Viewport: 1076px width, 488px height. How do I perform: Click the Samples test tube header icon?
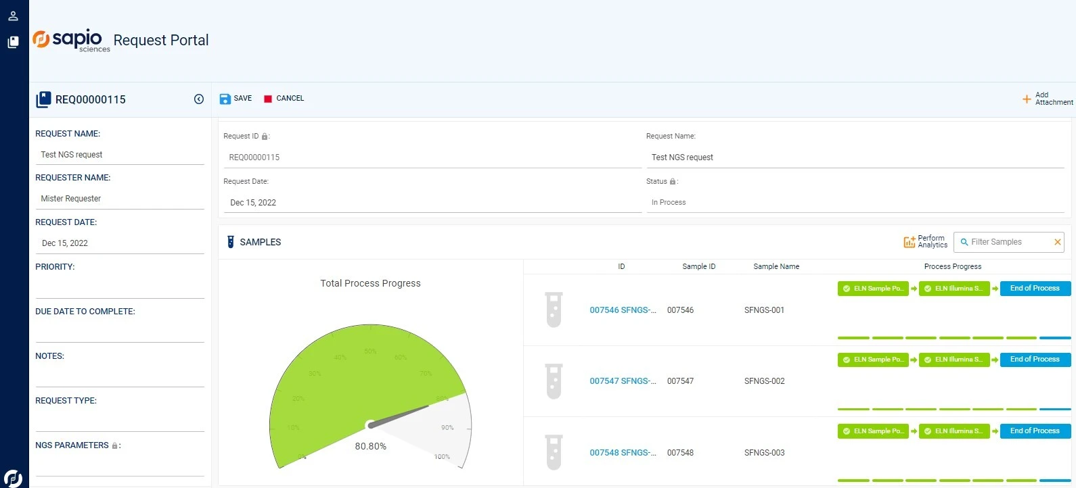click(230, 242)
